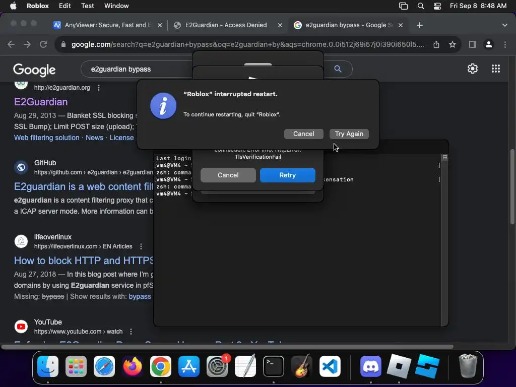Viewport: 516px width, 387px height.
Task: Open options for the YouTube result
Action: pos(131,332)
